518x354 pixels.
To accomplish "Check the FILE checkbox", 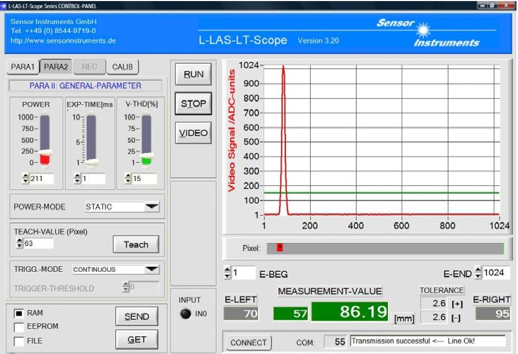I will (x=19, y=341).
